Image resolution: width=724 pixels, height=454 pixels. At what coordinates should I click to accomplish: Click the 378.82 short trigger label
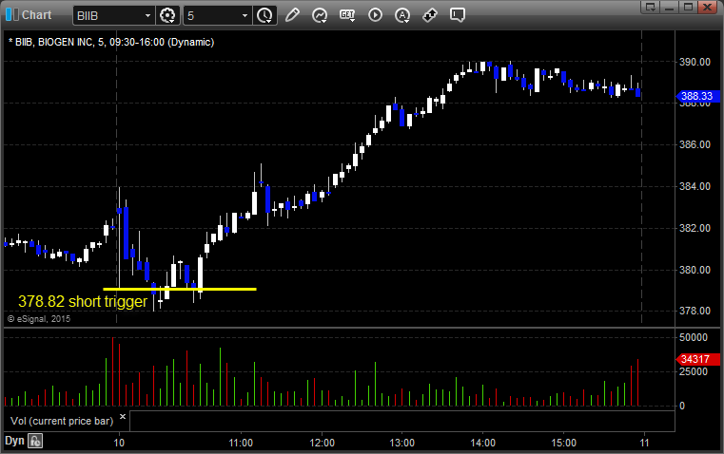[83, 301]
